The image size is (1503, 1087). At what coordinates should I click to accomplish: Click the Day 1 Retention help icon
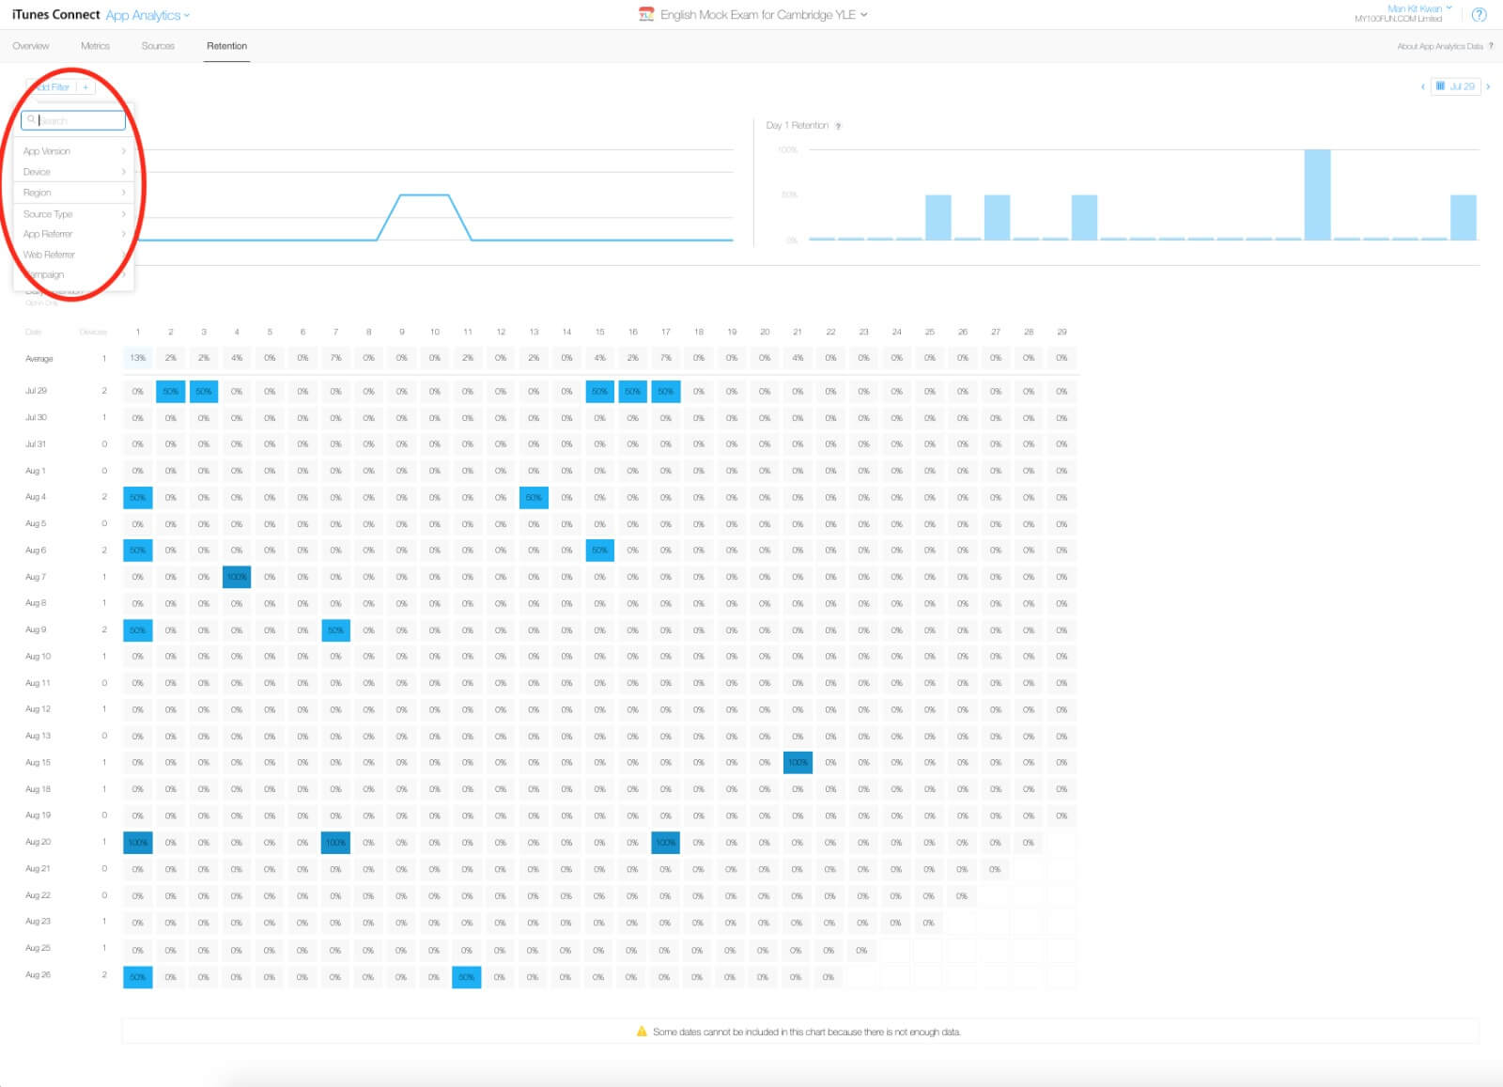(838, 126)
